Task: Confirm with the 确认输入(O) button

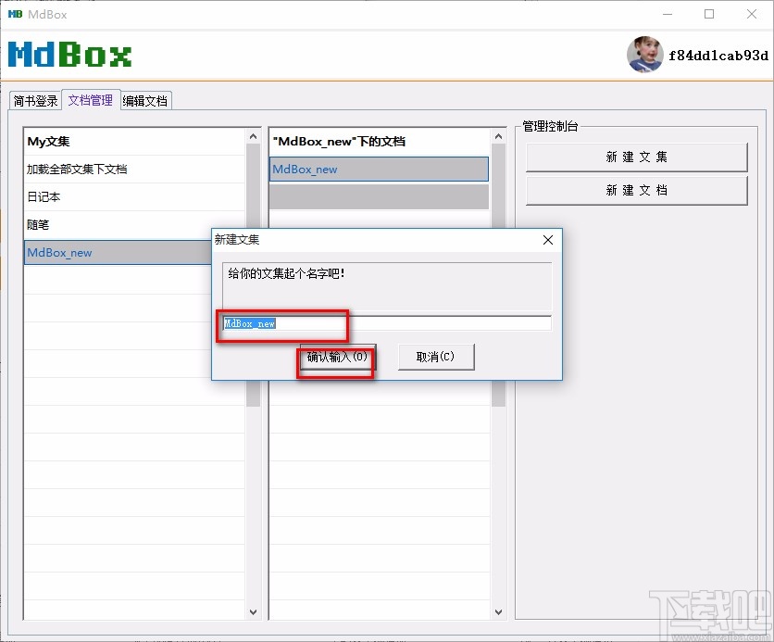Action: (x=336, y=356)
